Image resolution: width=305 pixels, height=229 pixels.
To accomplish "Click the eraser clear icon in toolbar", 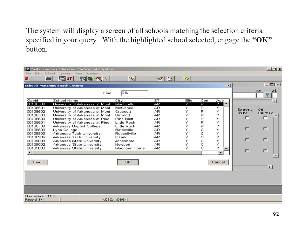I will pyautogui.click(x=132, y=79).
